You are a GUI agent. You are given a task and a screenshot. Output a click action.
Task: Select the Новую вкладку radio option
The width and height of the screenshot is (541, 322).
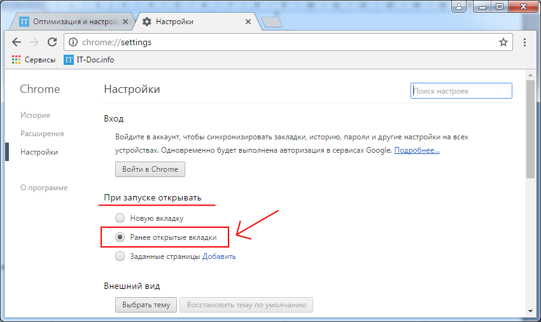[120, 218]
